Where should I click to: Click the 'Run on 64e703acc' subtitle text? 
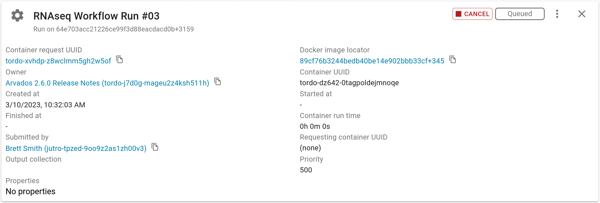point(113,29)
